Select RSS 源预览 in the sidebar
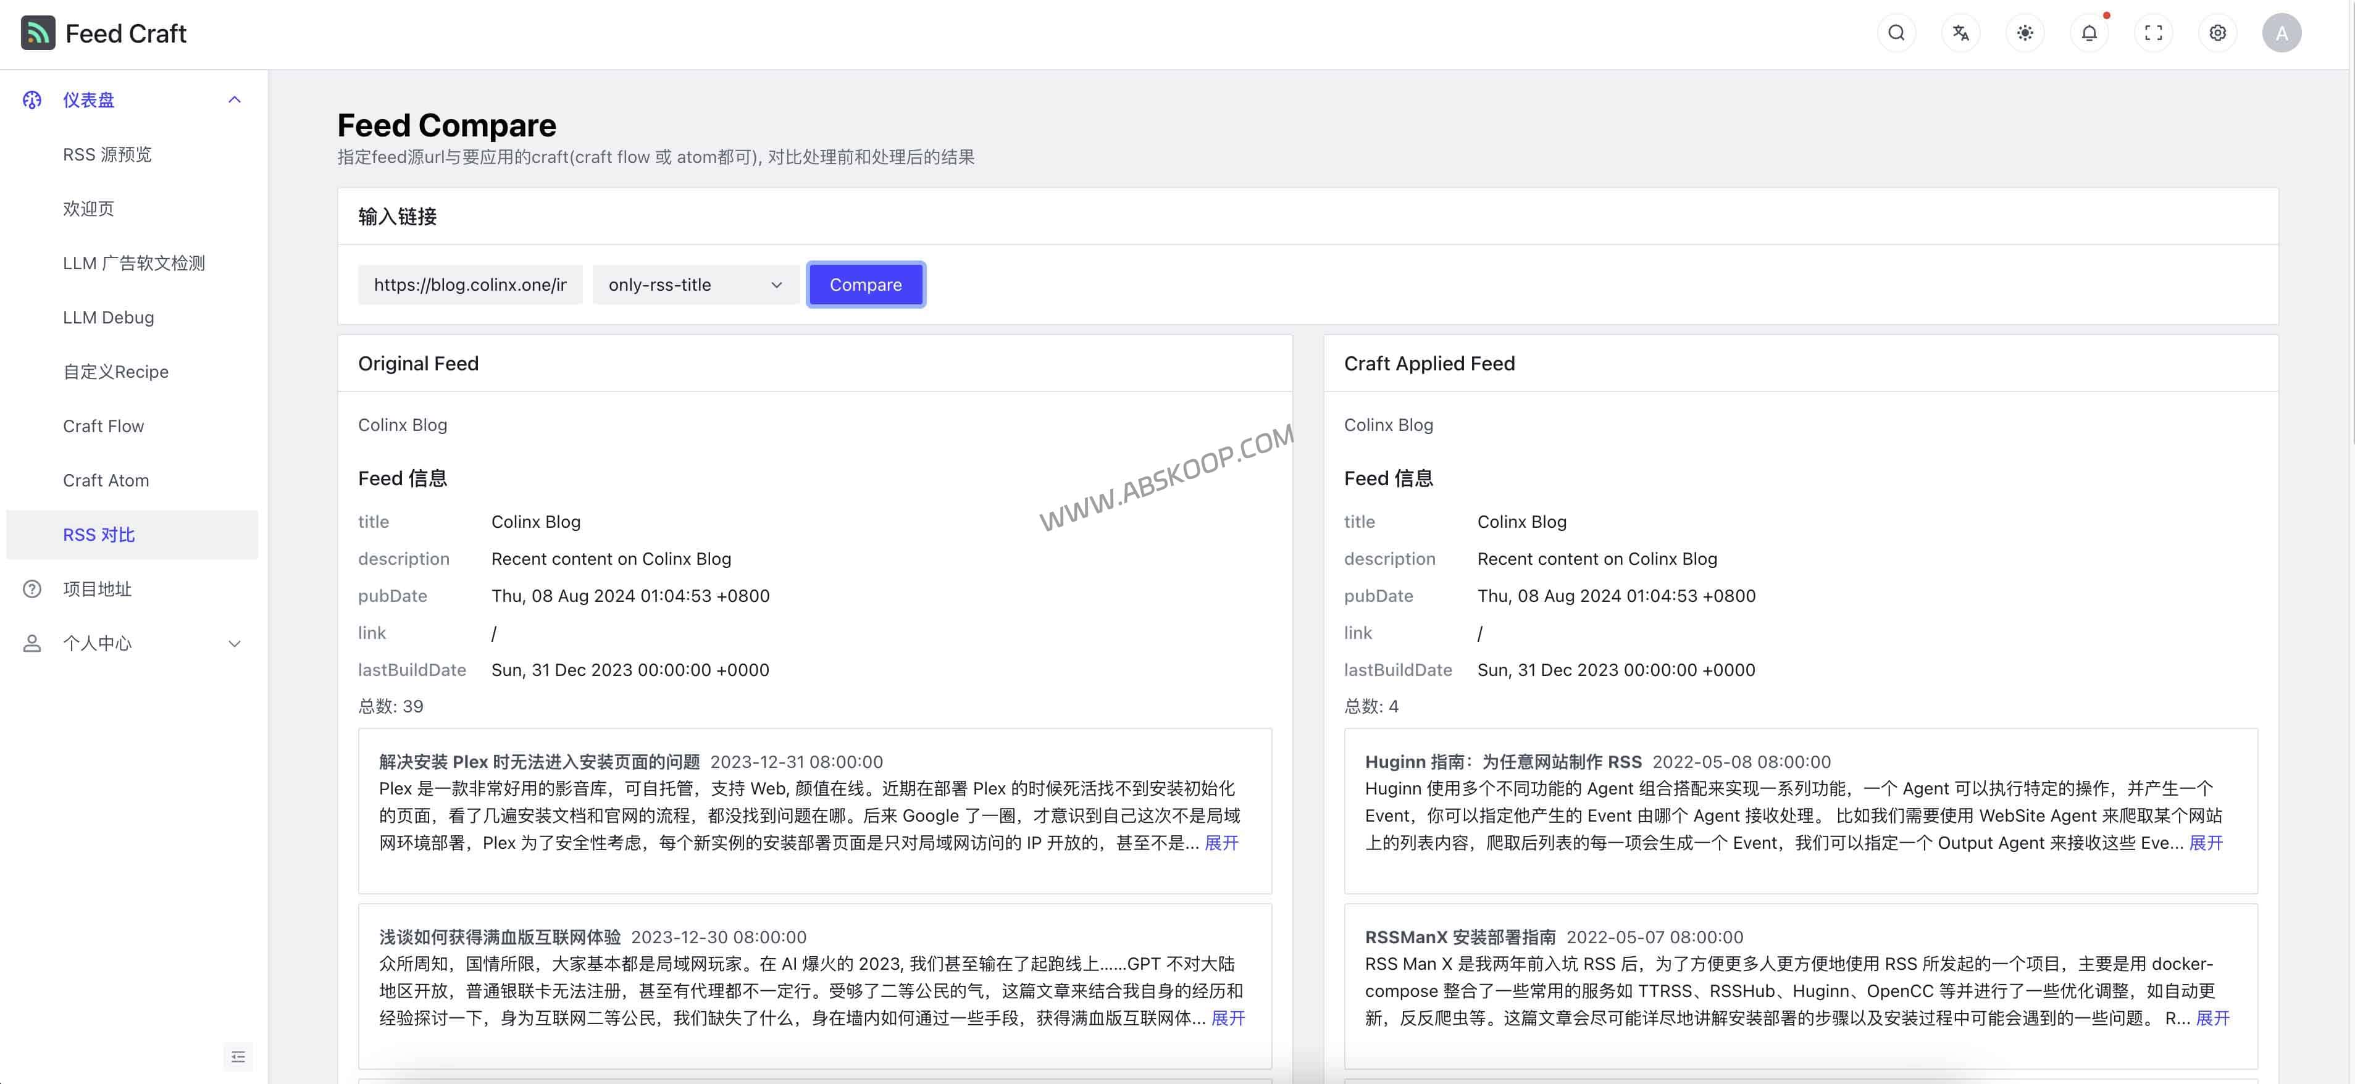 click(108, 154)
